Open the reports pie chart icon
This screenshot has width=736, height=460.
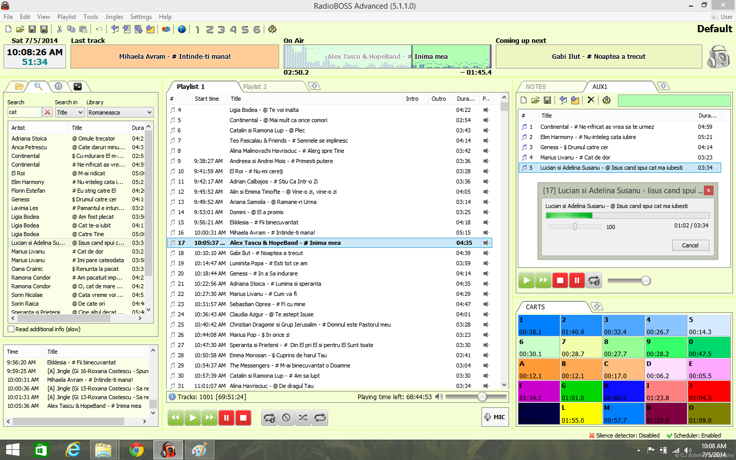(x=166, y=29)
